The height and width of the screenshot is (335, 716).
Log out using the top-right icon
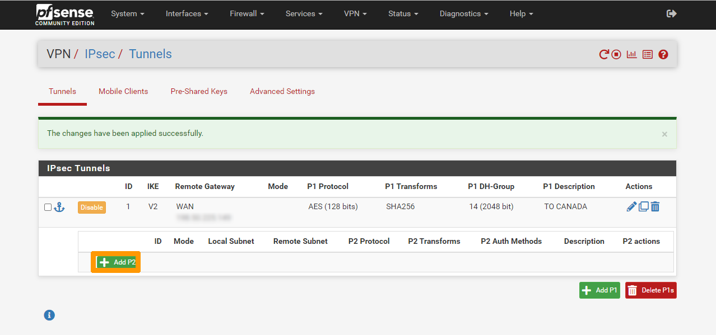671,13
